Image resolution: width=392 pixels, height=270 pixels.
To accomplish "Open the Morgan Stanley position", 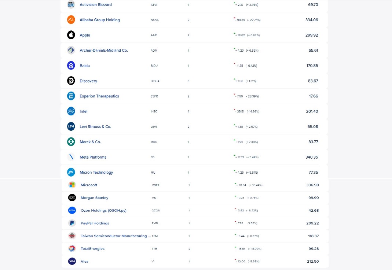I will coord(95,198).
